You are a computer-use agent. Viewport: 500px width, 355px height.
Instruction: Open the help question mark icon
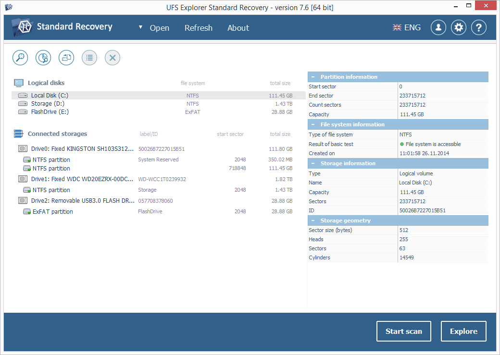(479, 28)
